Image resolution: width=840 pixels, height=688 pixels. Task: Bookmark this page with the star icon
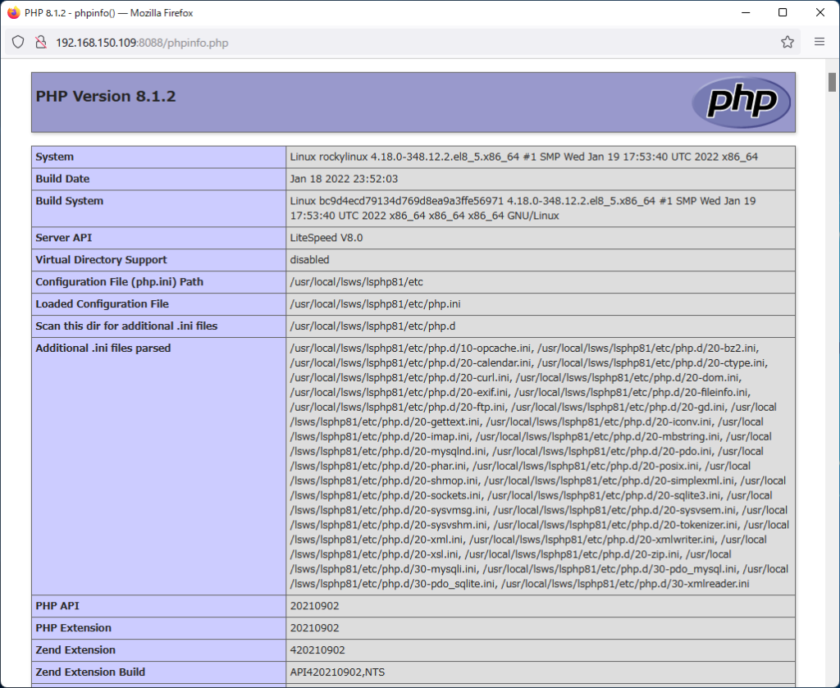pos(787,42)
